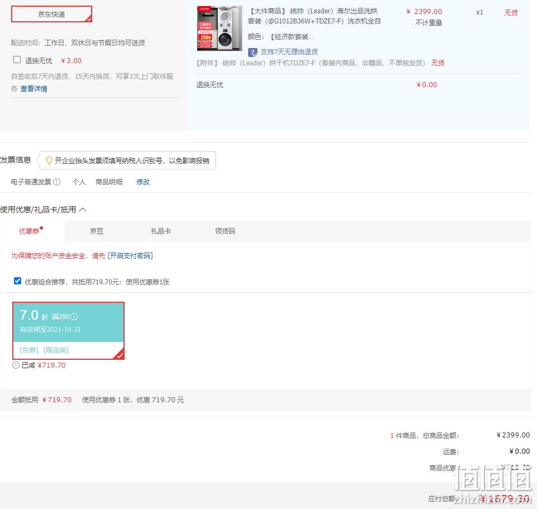Click the coupon validity 有效期至2021-10-31 text

click(50, 330)
